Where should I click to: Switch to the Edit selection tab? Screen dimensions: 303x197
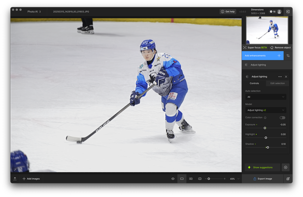click(x=277, y=83)
